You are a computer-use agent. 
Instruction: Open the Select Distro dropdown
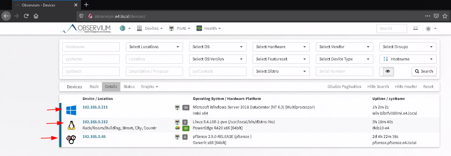tap(281, 71)
